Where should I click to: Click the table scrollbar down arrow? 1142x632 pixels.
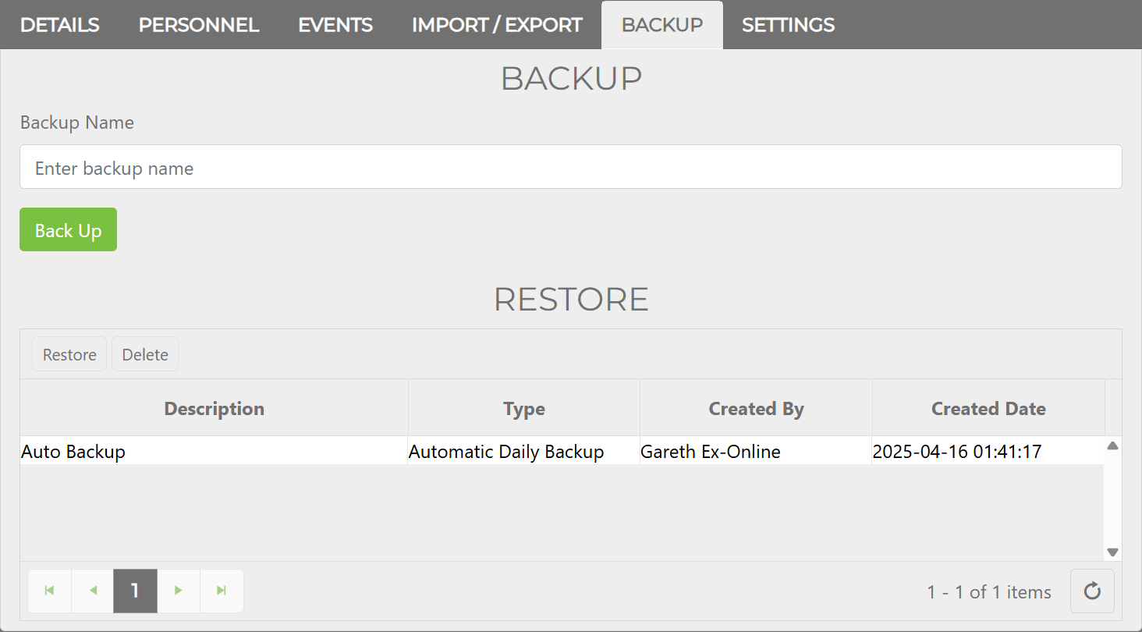[x=1113, y=552]
